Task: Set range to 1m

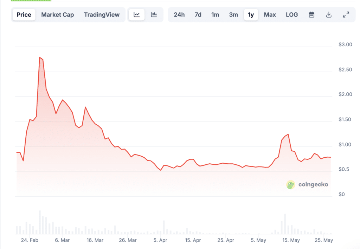Action: (x=215, y=15)
